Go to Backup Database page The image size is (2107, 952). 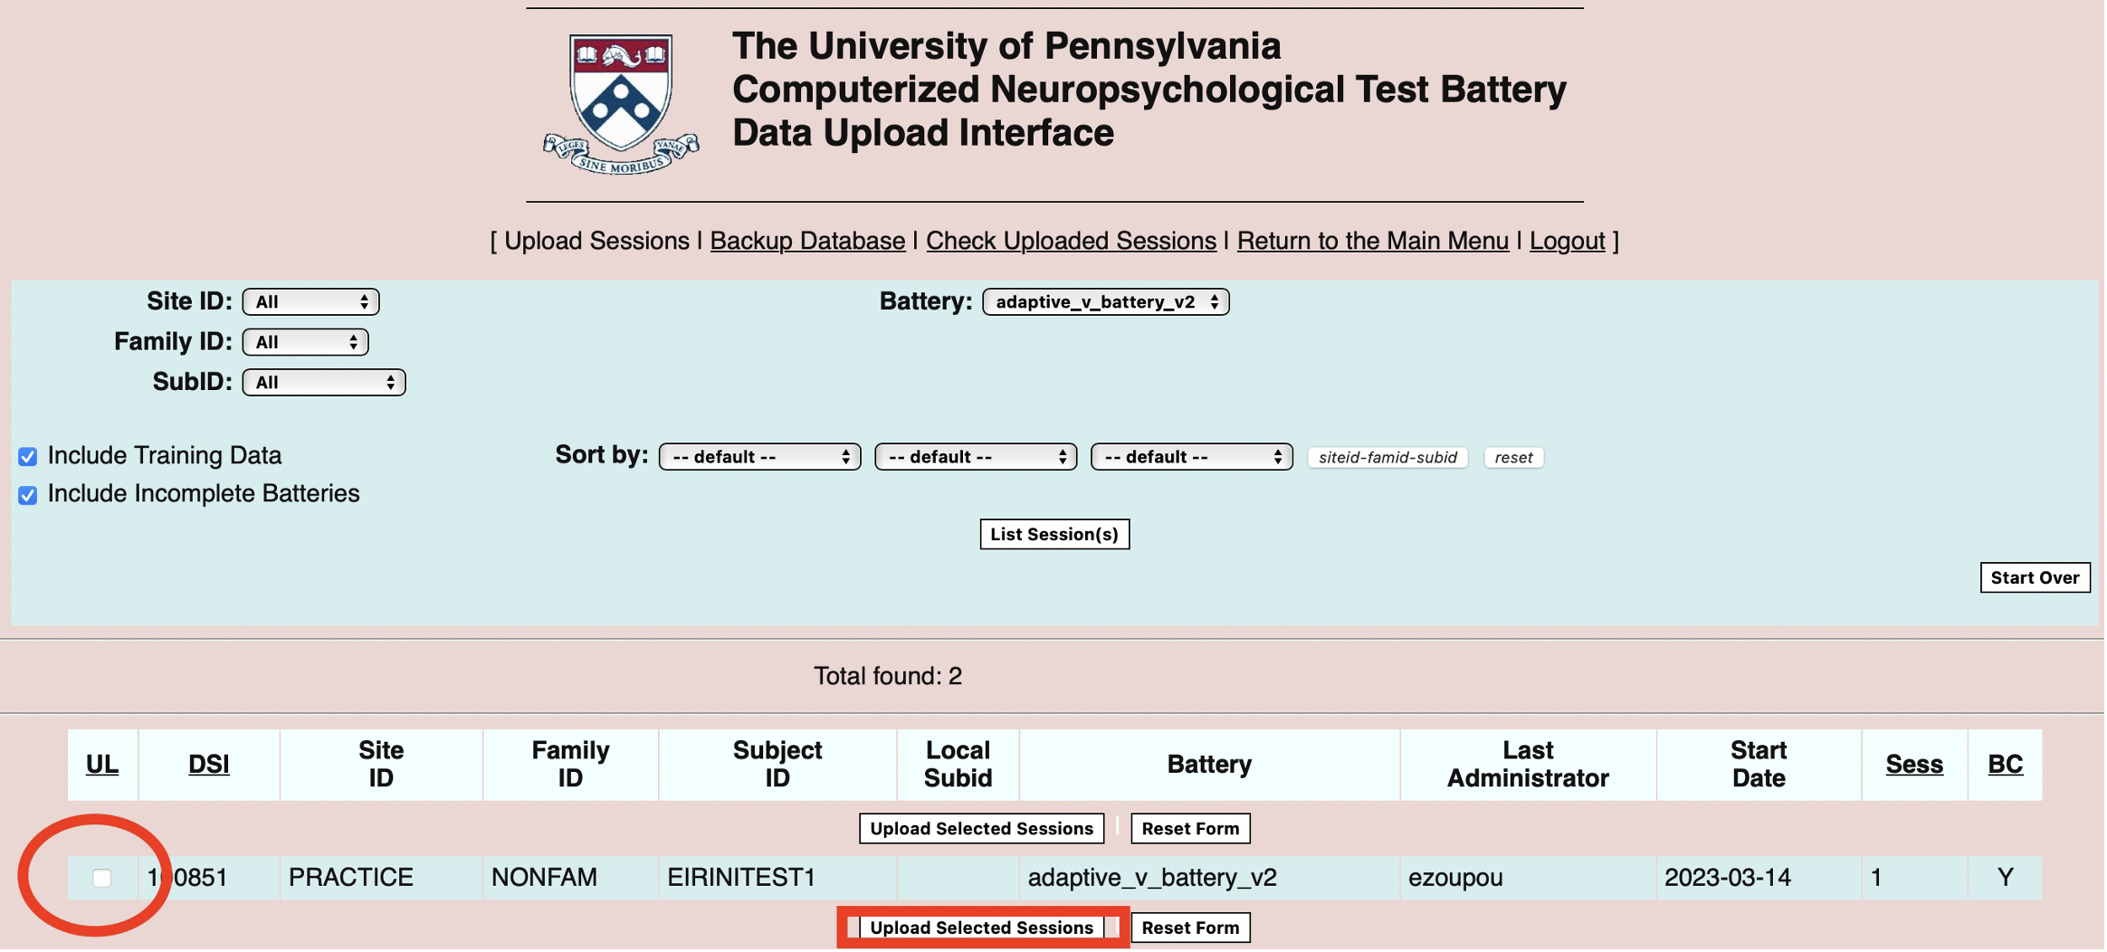pos(807,241)
